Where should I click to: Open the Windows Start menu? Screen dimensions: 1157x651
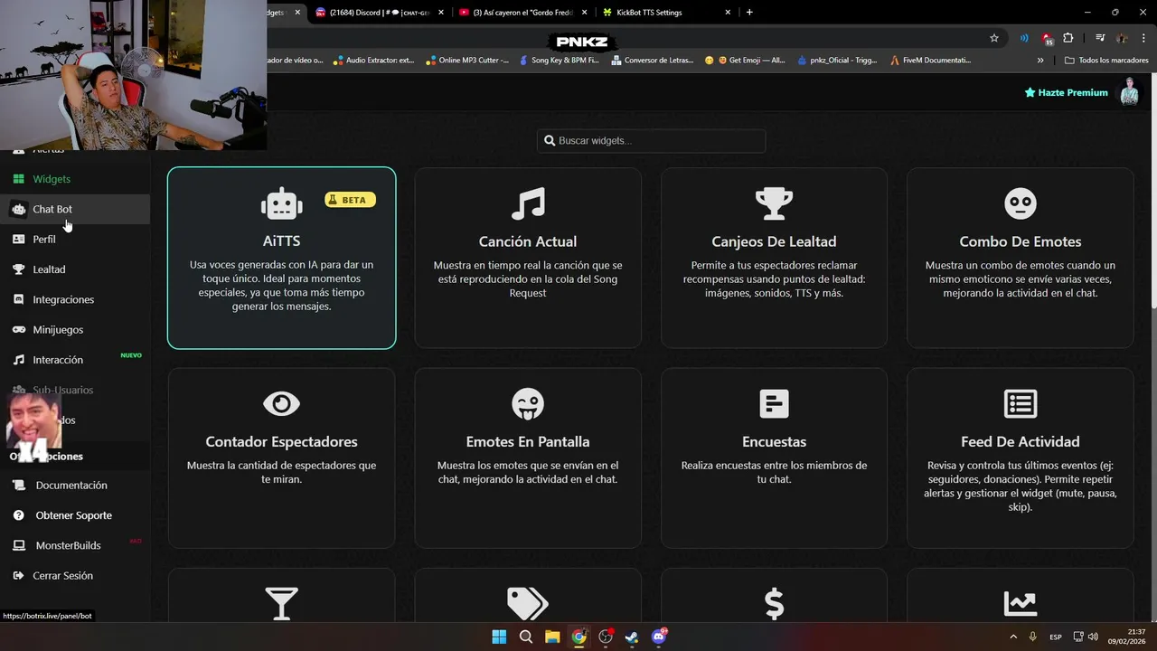pyautogui.click(x=499, y=637)
